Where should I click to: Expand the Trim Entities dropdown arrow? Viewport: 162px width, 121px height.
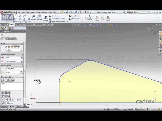(34, 22)
